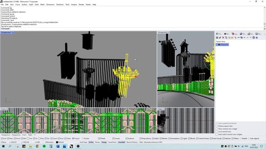Toggle Ortho in the status bar
Image resolution: width=266 pixels, height=149 pixels.
pos(91,142)
